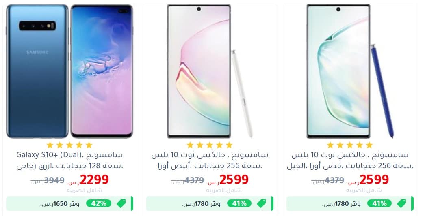Click the star rating under white Note 10 Plus
This screenshot has height=216, width=425.
(x=210, y=145)
